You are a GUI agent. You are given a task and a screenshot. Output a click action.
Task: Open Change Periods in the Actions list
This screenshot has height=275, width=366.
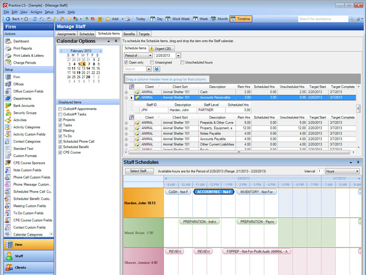24,63
